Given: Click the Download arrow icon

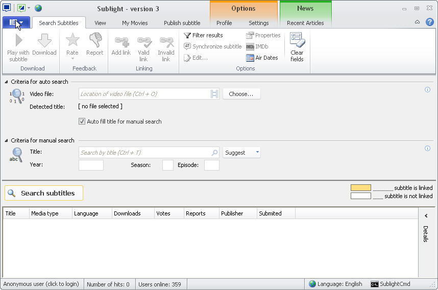Looking at the screenshot, I should click(x=44, y=40).
